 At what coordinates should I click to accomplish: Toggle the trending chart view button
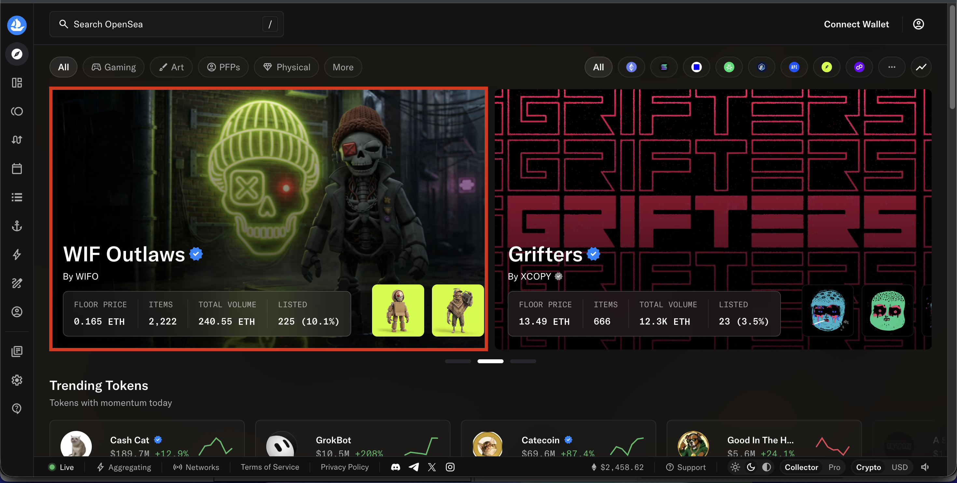click(921, 67)
